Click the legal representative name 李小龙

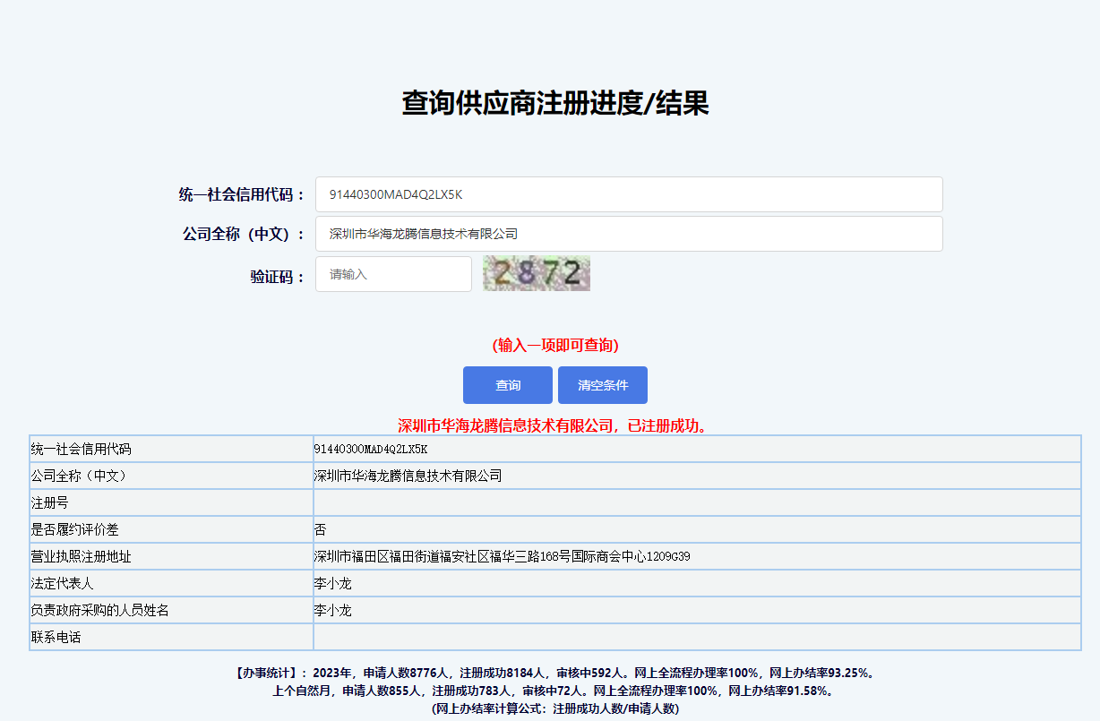pyautogui.click(x=326, y=583)
